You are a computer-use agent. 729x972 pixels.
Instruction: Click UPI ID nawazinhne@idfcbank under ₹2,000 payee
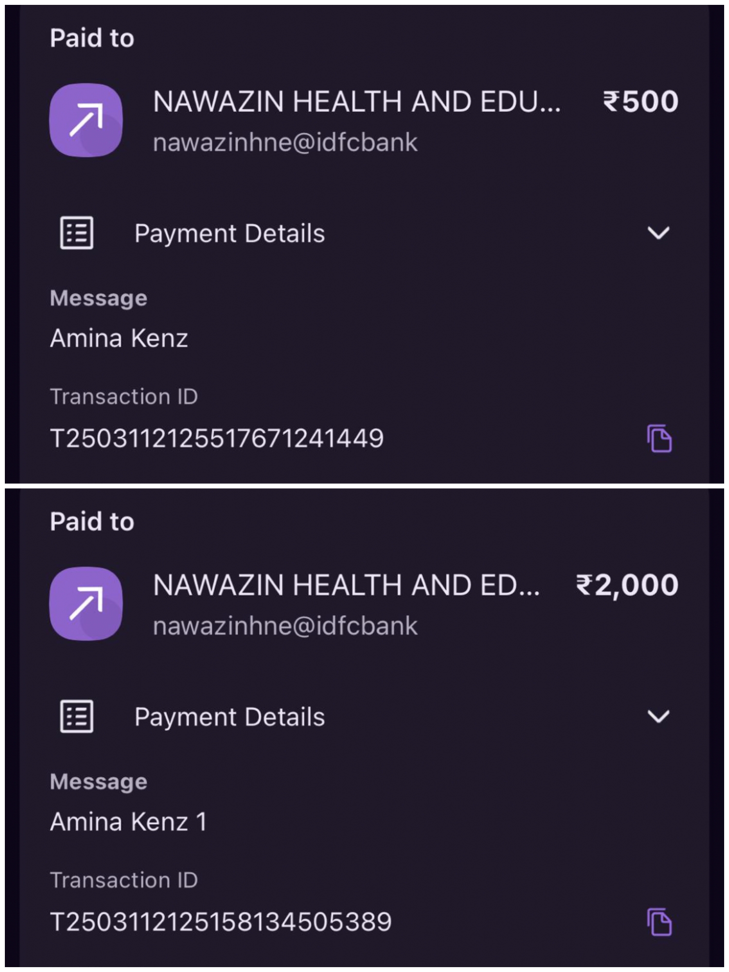285,626
